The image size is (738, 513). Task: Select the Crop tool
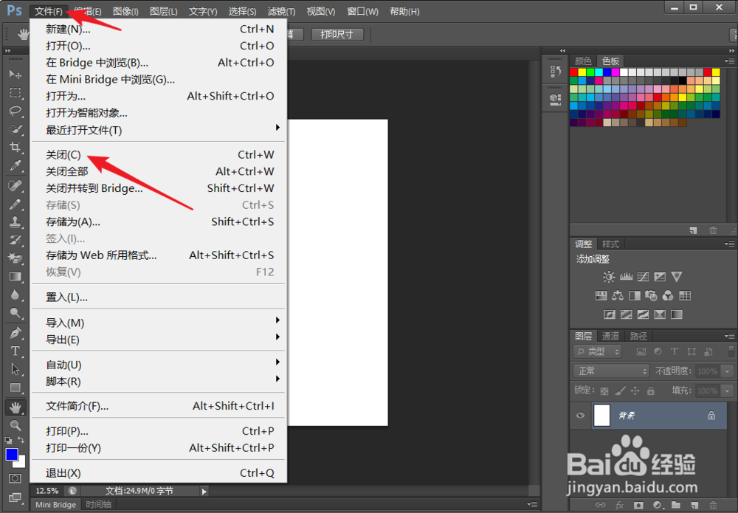15,147
